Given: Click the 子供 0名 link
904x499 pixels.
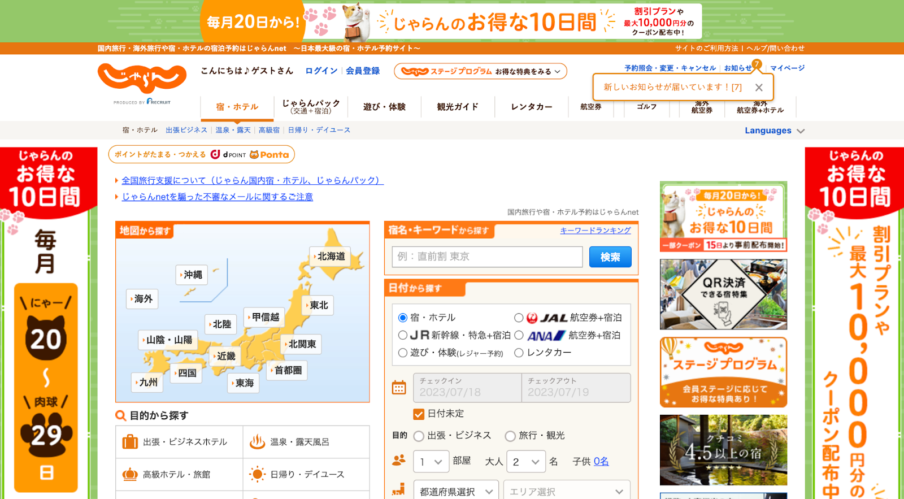Looking at the screenshot, I should [601, 462].
